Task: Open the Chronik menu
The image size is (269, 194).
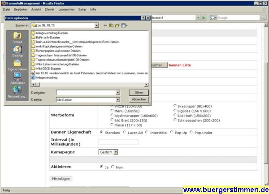Action: tap(49, 9)
